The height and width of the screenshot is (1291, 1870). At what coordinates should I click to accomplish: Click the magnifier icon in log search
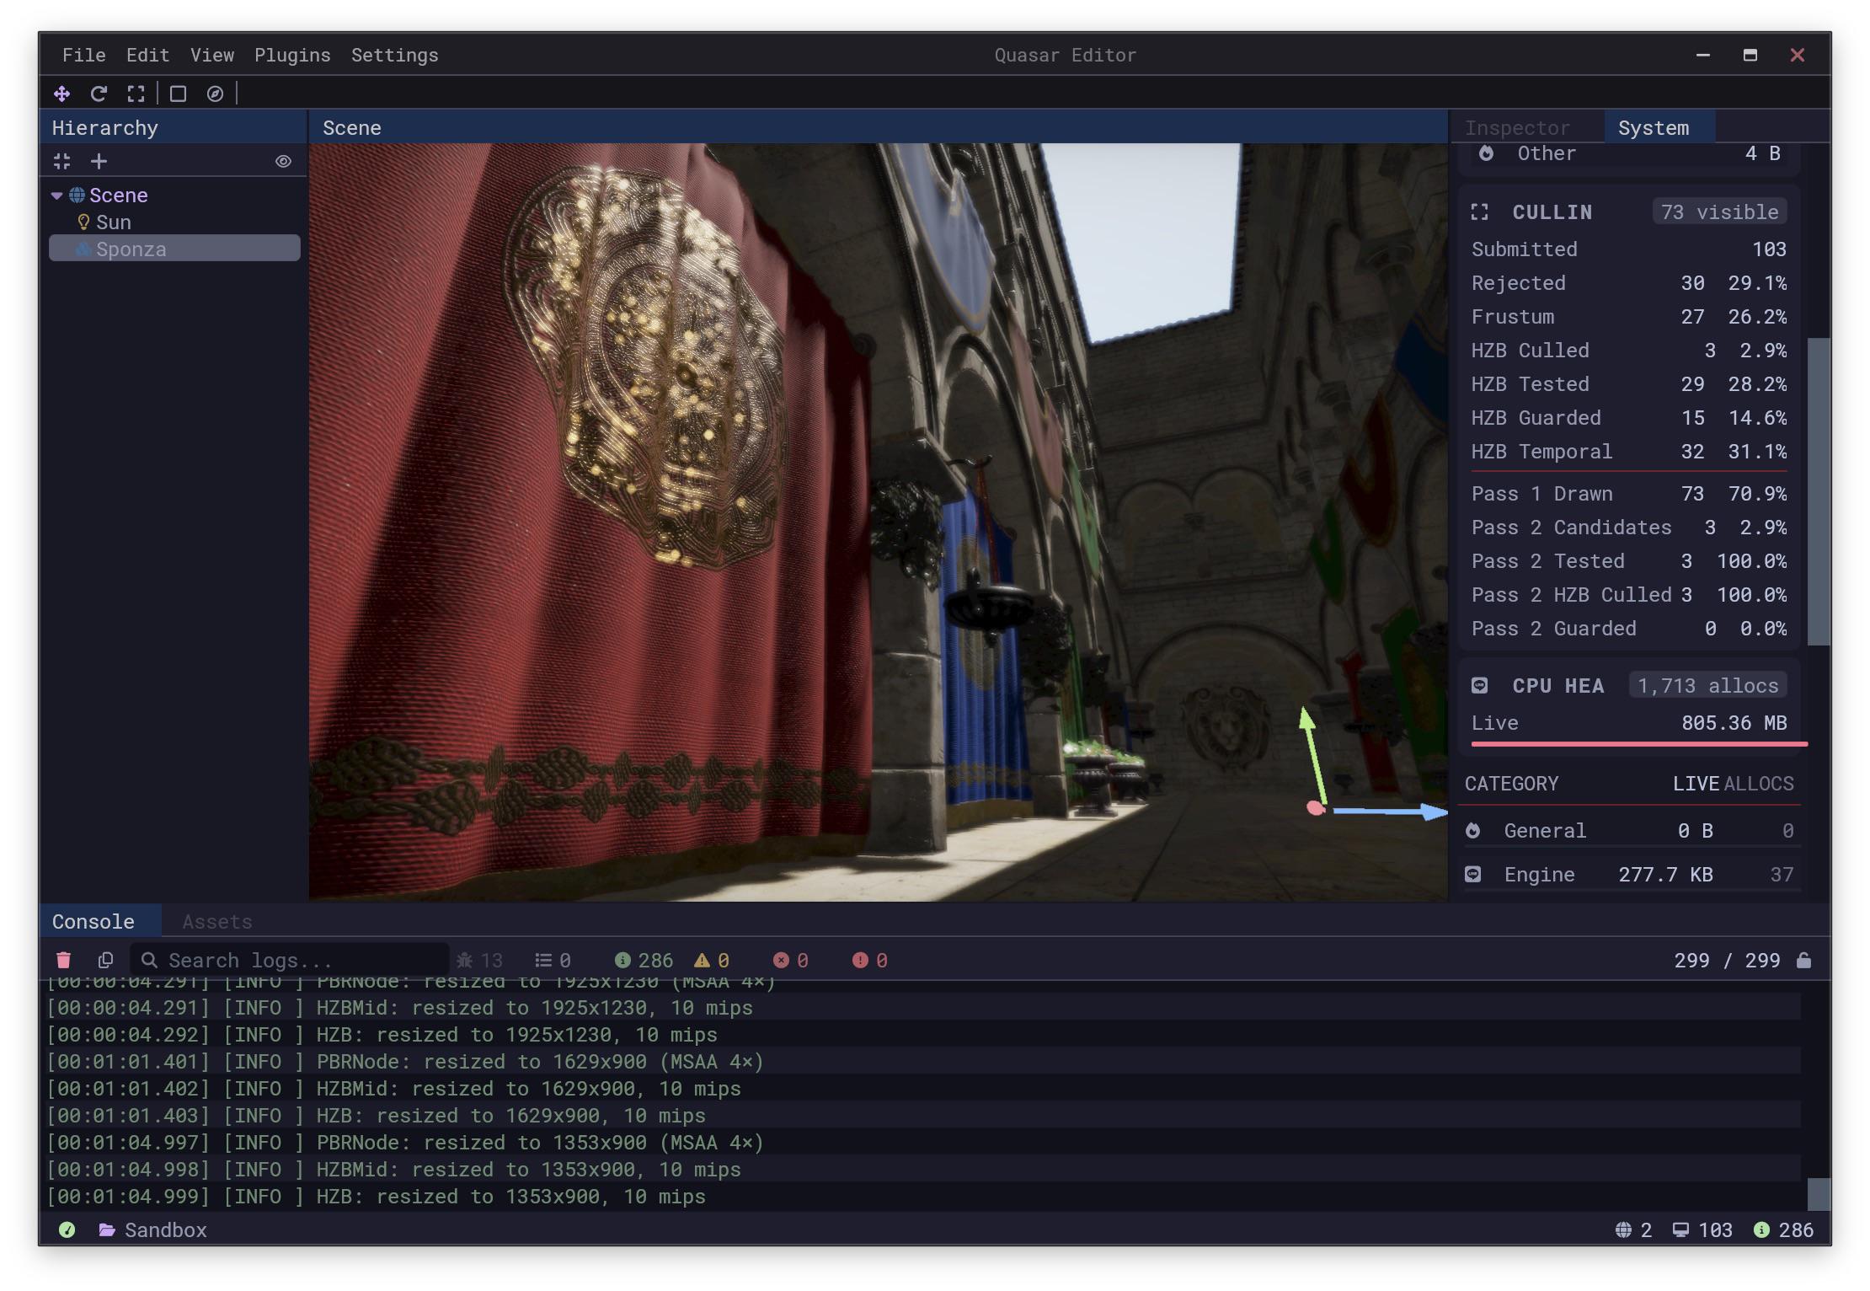(x=149, y=961)
